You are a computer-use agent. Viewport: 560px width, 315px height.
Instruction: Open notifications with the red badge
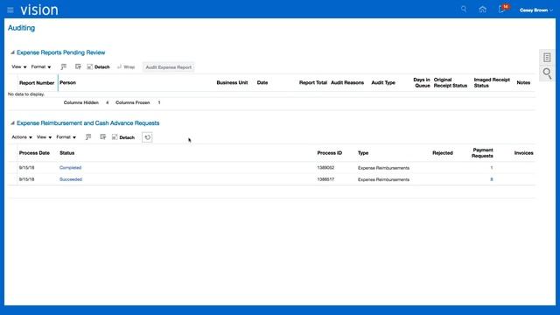pyautogui.click(x=503, y=9)
